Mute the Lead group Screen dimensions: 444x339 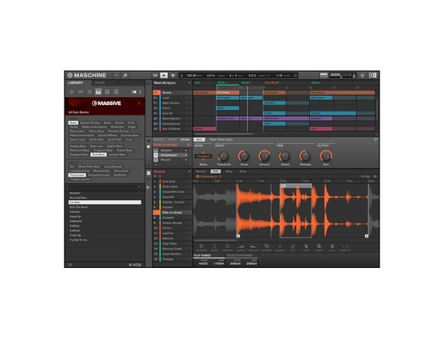[186, 98]
